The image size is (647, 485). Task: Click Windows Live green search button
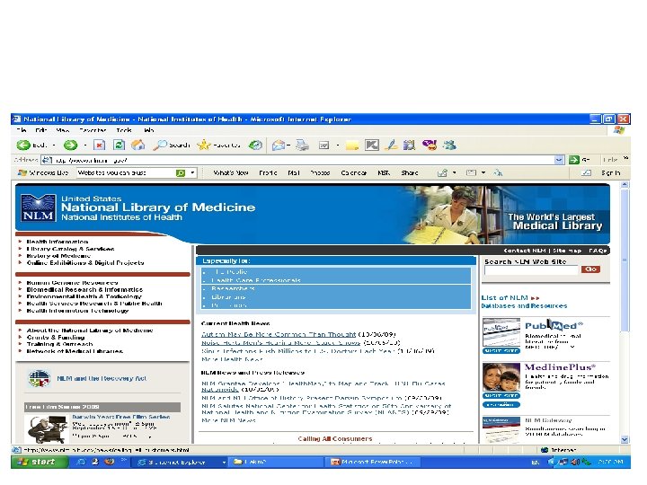[x=181, y=173]
